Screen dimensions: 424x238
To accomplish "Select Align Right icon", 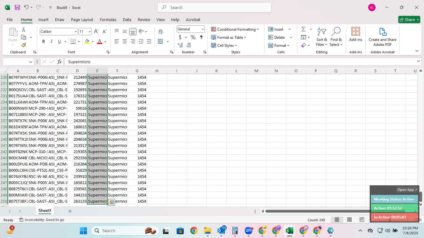I will [133, 42].
